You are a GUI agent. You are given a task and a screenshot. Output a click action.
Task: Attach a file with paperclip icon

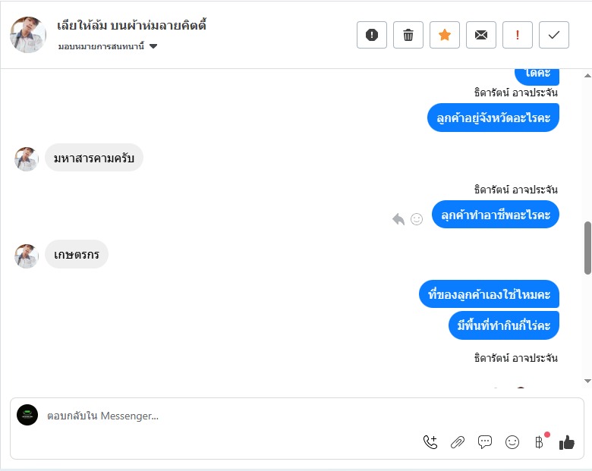458,442
